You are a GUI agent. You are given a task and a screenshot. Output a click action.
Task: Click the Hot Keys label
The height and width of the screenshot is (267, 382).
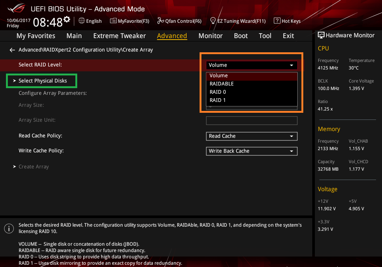point(291,21)
